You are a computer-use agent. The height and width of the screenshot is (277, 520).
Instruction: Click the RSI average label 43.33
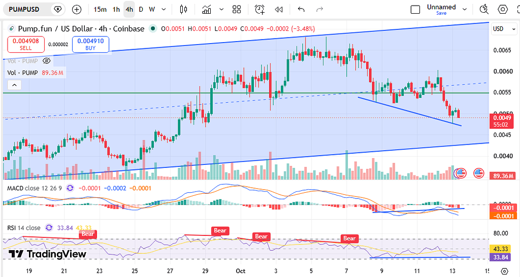click(x=500, y=249)
